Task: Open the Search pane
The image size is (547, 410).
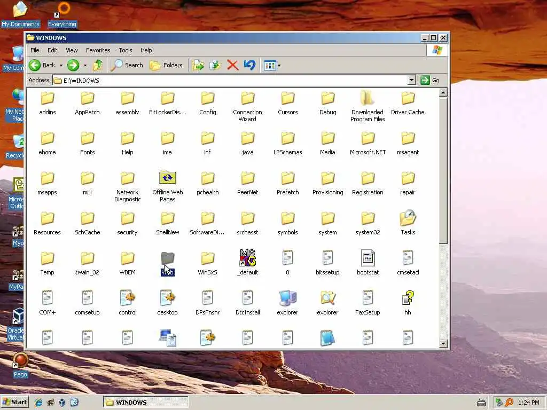Action: 127,65
